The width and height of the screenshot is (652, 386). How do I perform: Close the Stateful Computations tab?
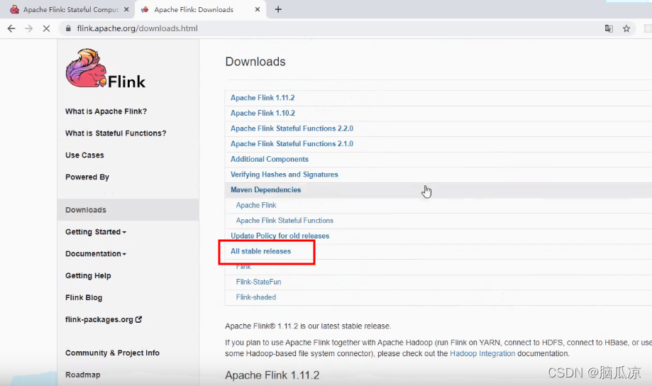[x=126, y=9]
